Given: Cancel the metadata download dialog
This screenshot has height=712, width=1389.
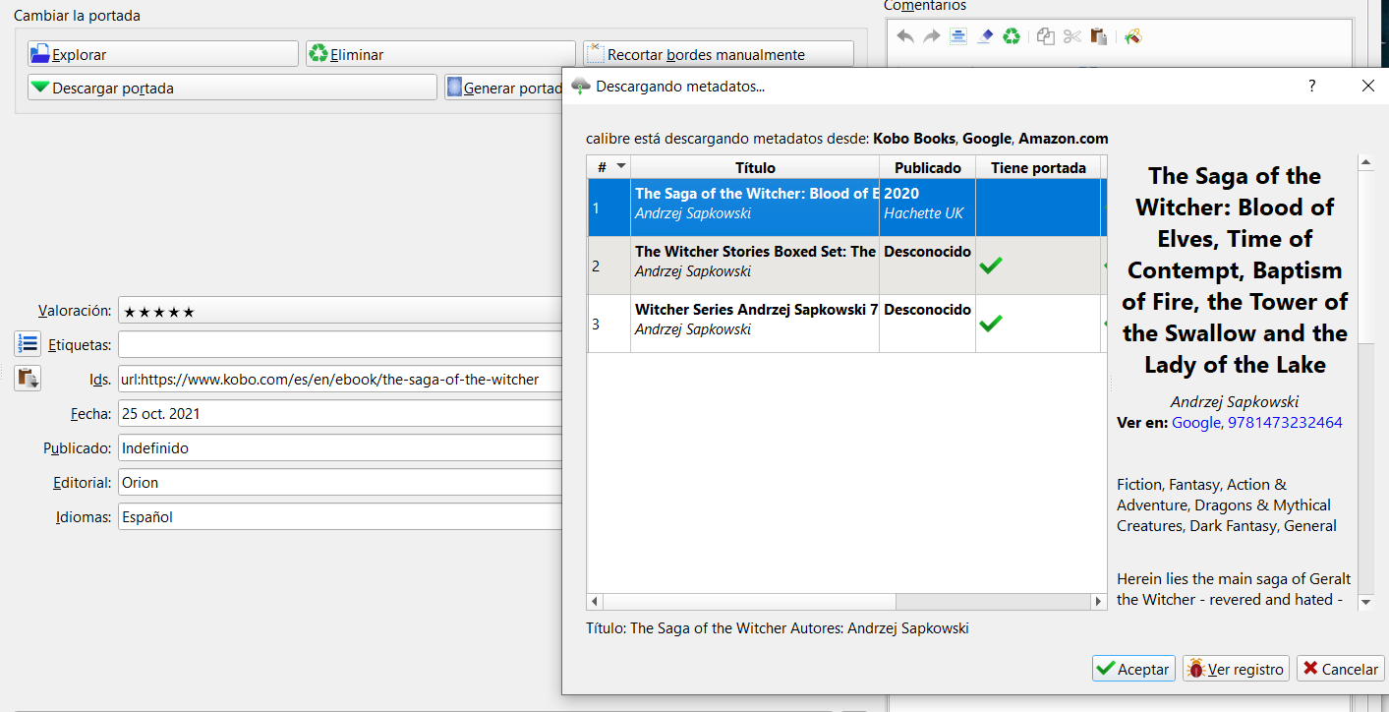Looking at the screenshot, I should click(1341, 669).
